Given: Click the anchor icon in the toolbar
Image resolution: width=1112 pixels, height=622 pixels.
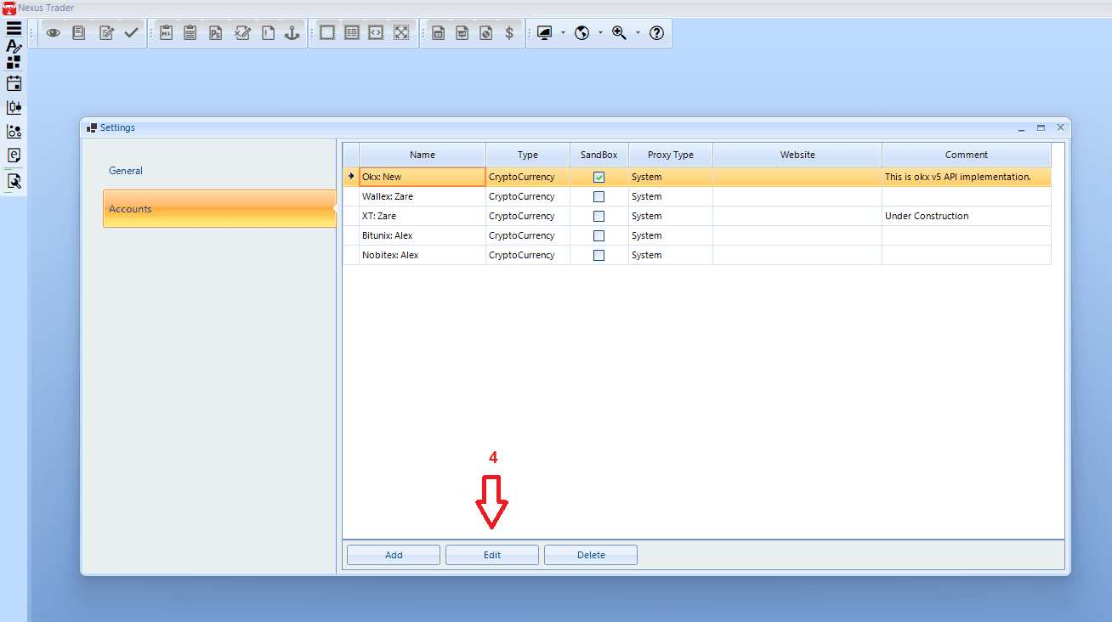Looking at the screenshot, I should point(292,33).
